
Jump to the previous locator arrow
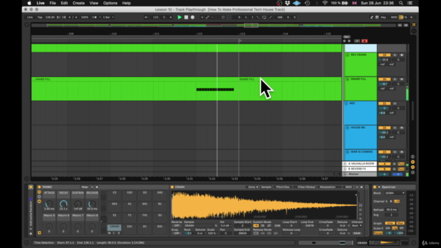point(345,41)
